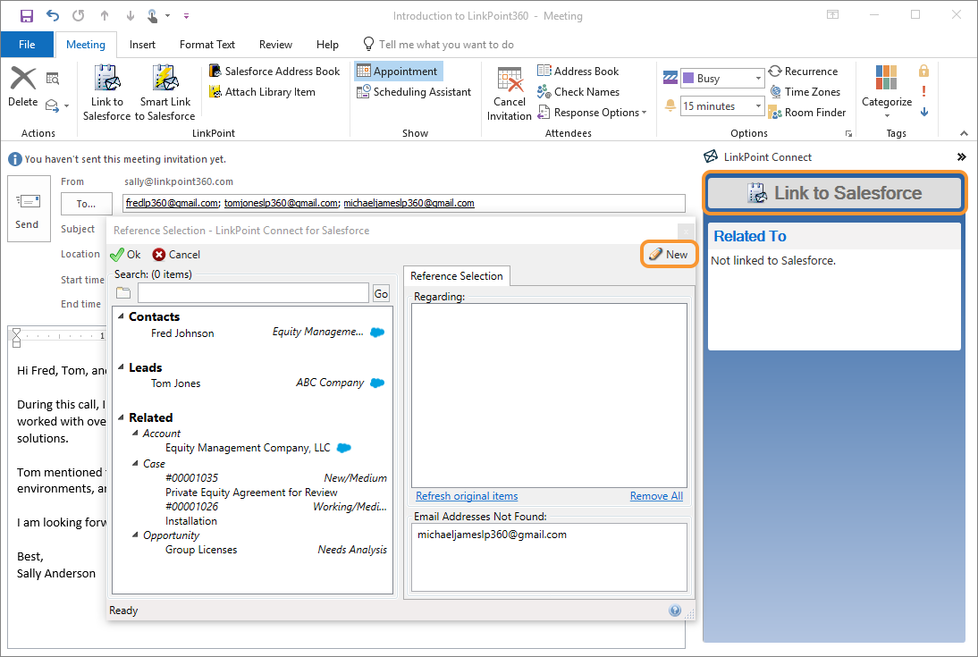Mark meeting as Private with lock icon
The image size is (978, 657).
923,71
